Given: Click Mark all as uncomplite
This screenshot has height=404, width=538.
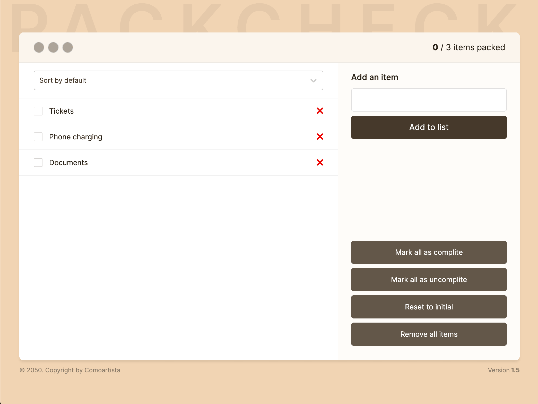Looking at the screenshot, I should coord(429,280).
